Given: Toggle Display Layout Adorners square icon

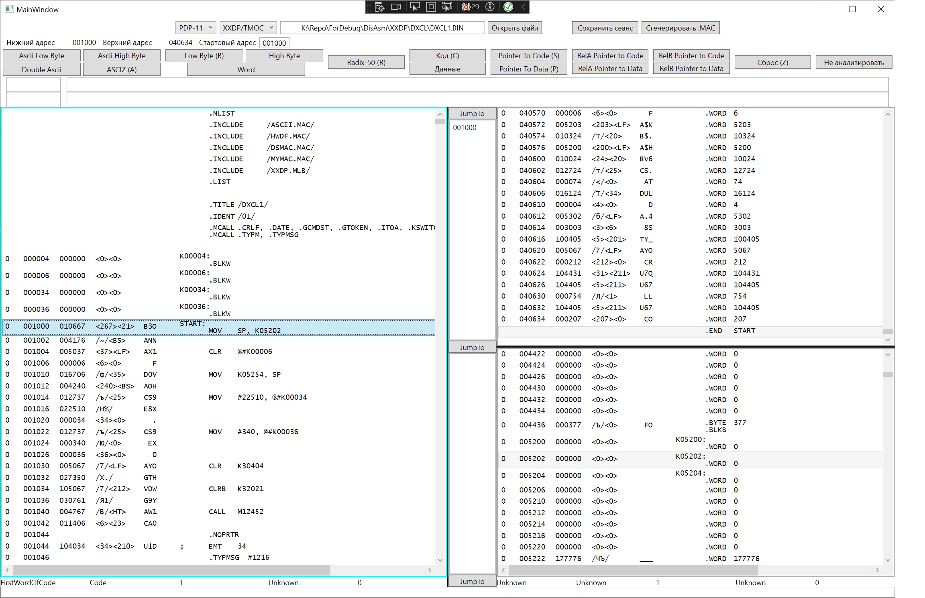Looking at the screenshot, I should coord(431,7).
